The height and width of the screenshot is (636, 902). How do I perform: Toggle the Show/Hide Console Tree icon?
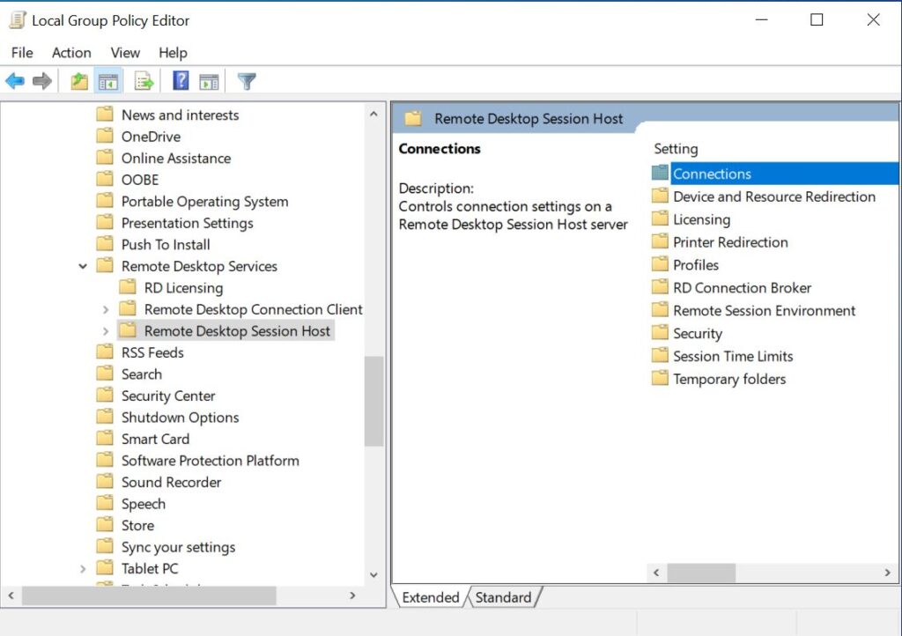(x=107, y=80)
